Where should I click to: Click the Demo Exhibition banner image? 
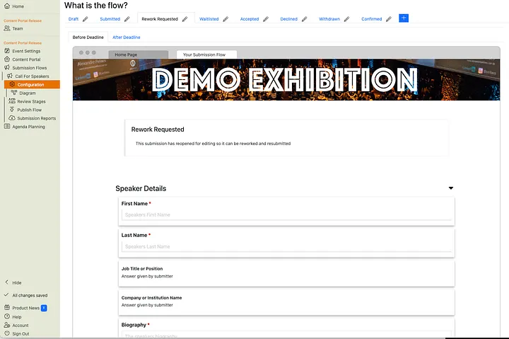click(x=286, y=80)
